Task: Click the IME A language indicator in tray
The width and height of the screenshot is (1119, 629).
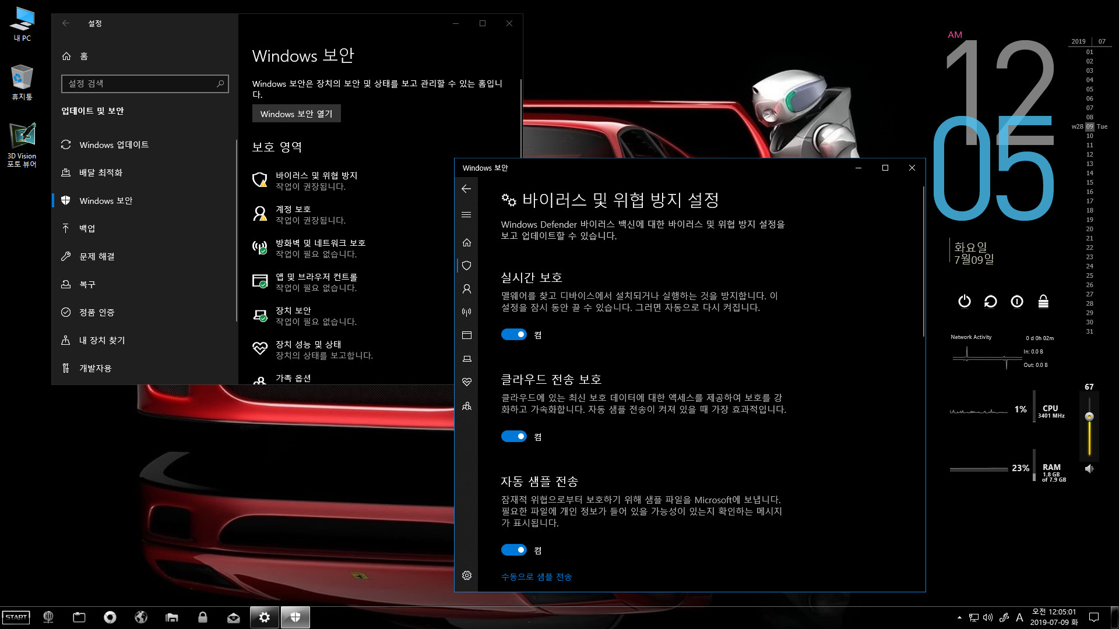Action: 1019,617
